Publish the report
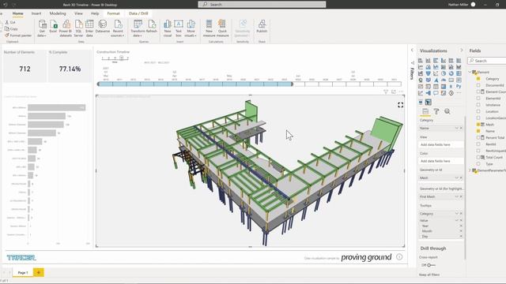Screen dimensions: 506x284 tap(262, 26)
